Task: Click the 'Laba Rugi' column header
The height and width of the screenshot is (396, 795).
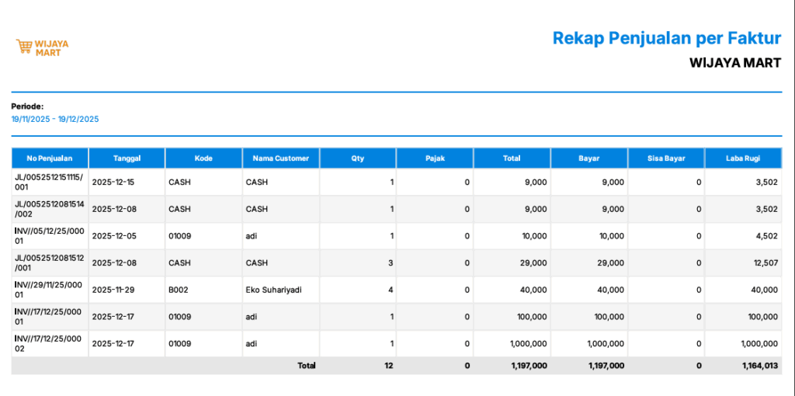Action: pos(743,158)
